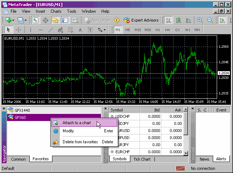
Task: Open the new chart dropdown arrow
Action: [13, 20]
